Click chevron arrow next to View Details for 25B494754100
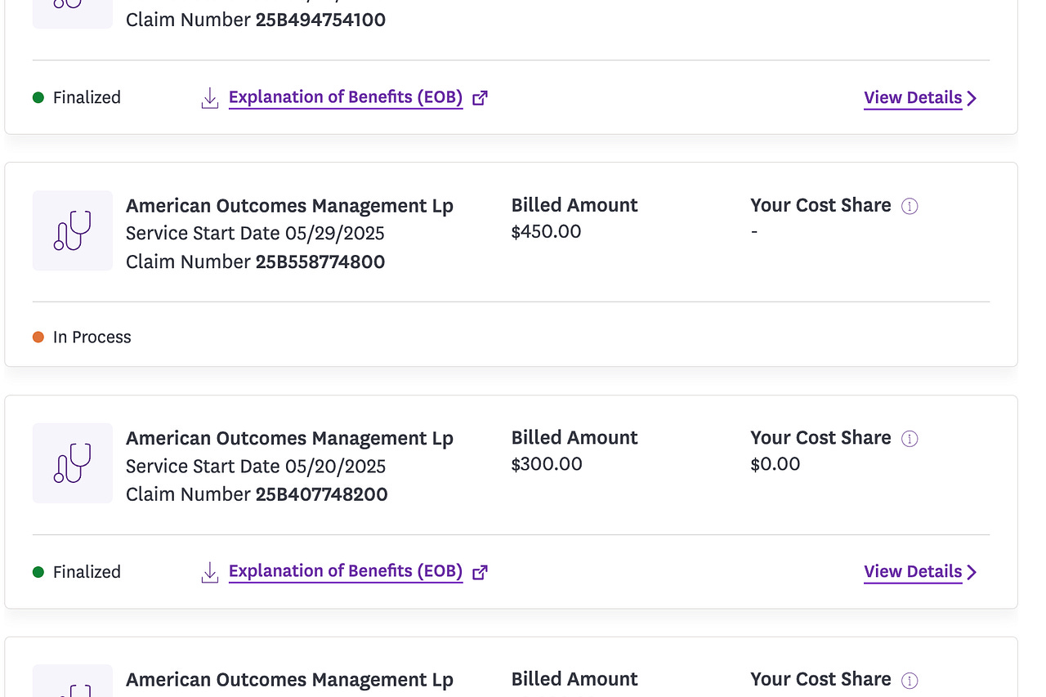Viewport: 1046px width, 697px height. click(x=972, y=99)
